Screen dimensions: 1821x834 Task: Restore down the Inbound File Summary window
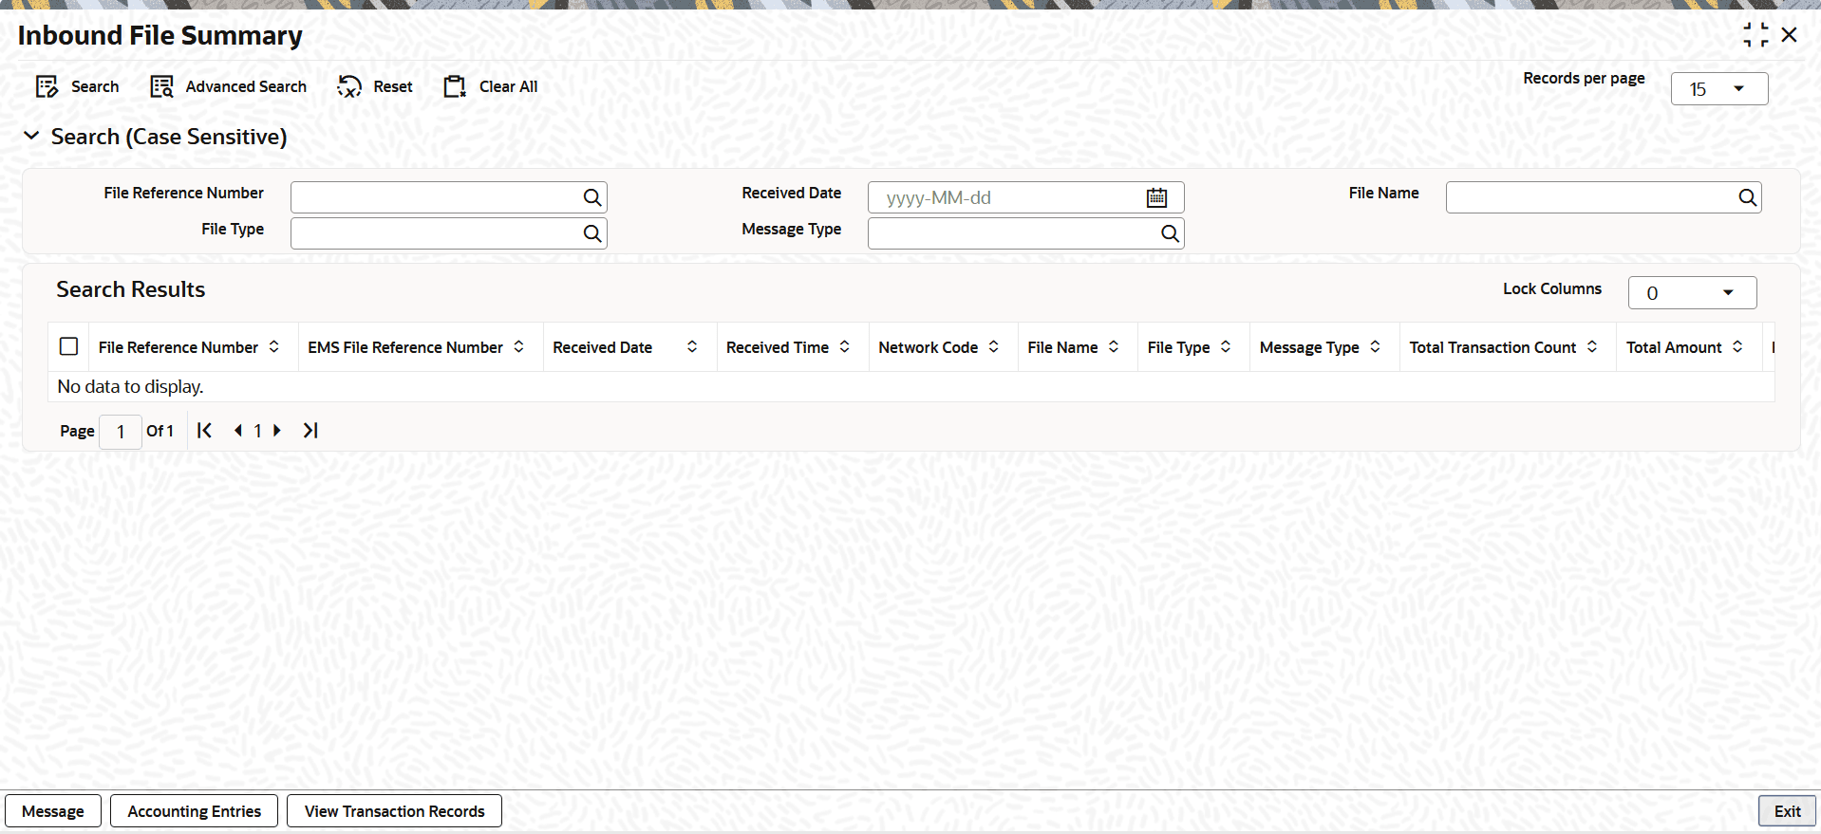pos(1755,35)
